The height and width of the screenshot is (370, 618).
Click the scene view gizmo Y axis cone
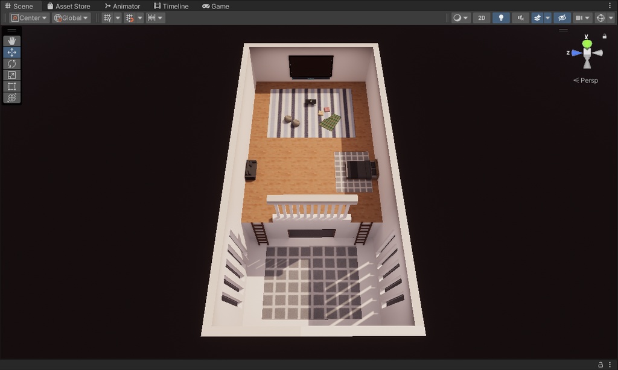click(x=586, y=43)
